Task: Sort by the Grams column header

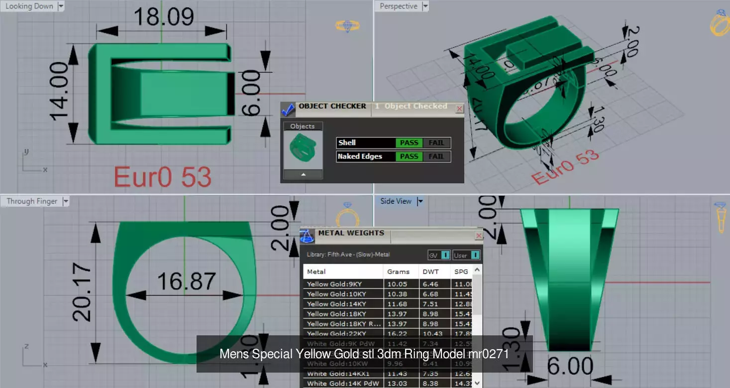Action: pyautogui.click(x=401, y=272)
